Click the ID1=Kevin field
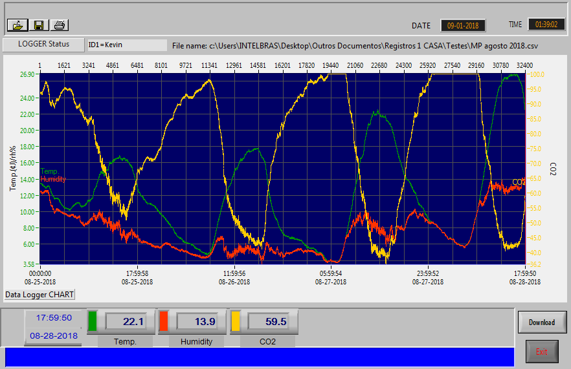The height and width of the screenshot is (369, 571). click(x=127, y=45)
